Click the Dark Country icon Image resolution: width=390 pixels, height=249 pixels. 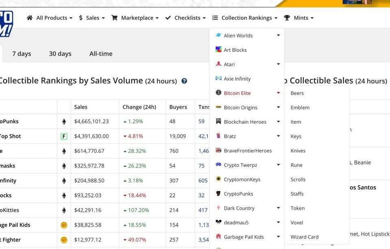tap(219, 207)
